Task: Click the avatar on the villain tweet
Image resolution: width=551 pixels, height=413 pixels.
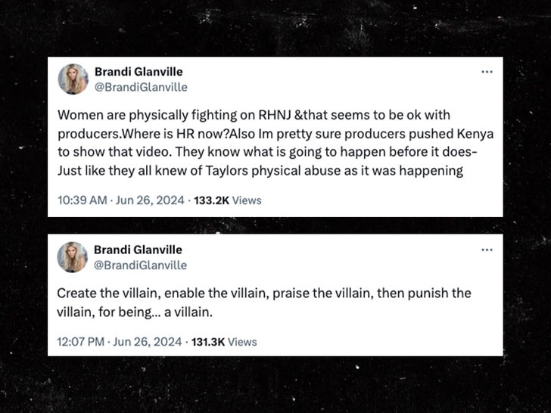Action: (73, 257)
